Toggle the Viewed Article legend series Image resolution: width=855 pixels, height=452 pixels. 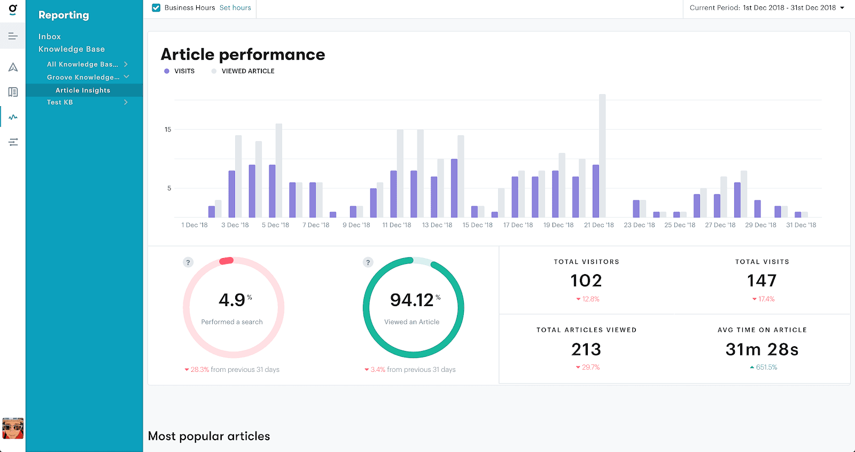243,71
